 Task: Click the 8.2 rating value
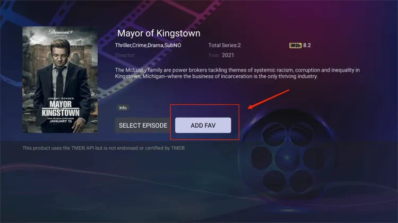click(307, 46)
